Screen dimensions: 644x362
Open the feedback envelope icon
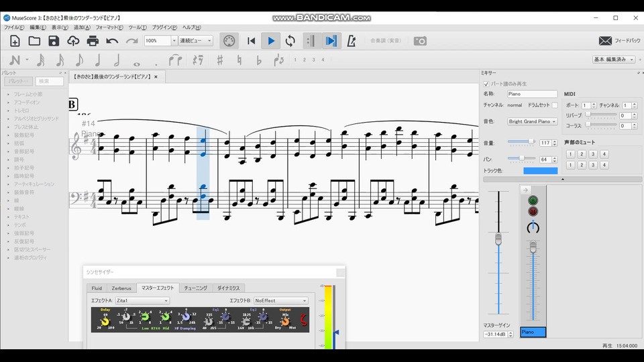click(605, 41)
